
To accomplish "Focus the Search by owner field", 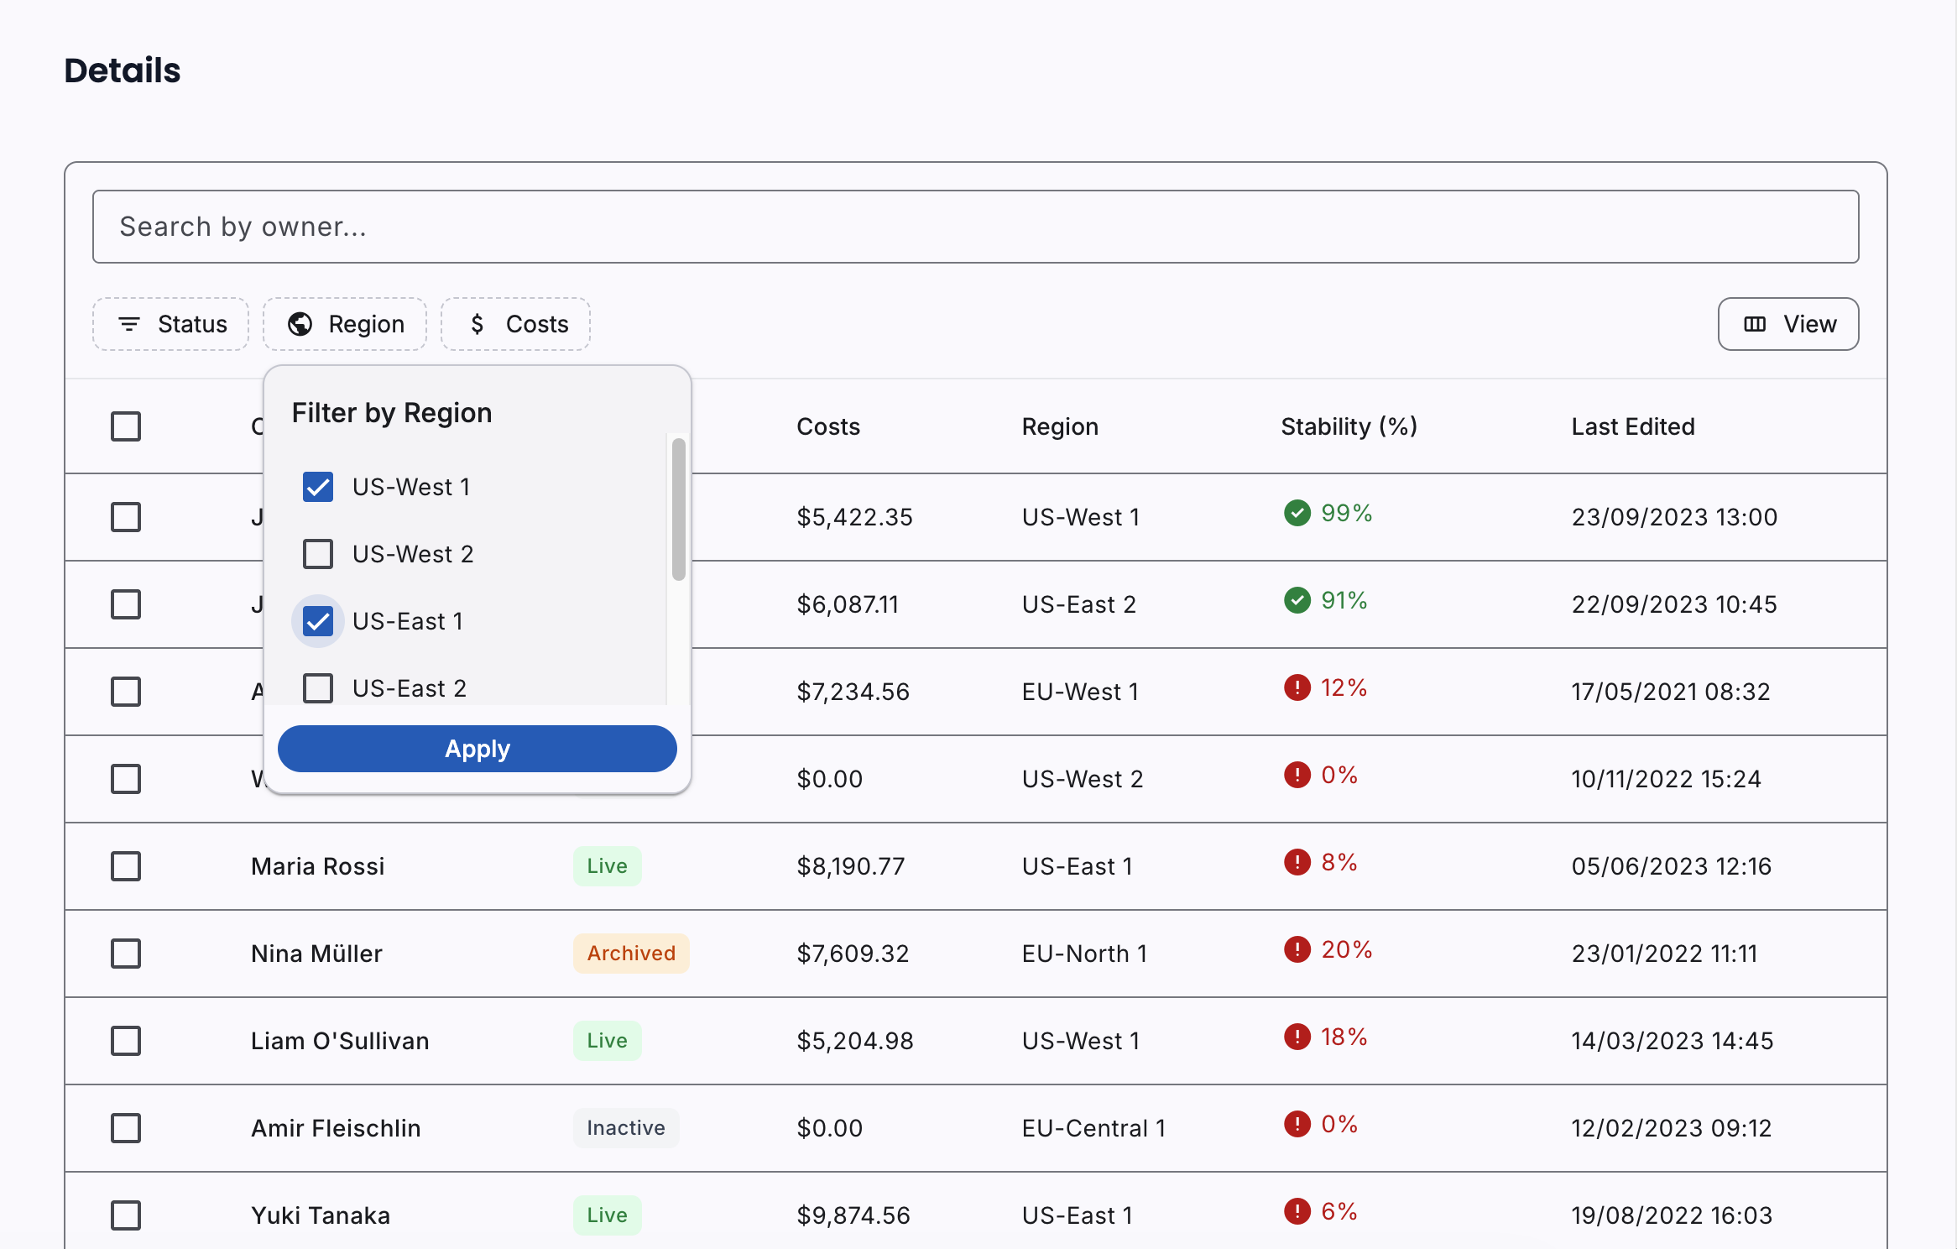I will (x=975, y=227).
